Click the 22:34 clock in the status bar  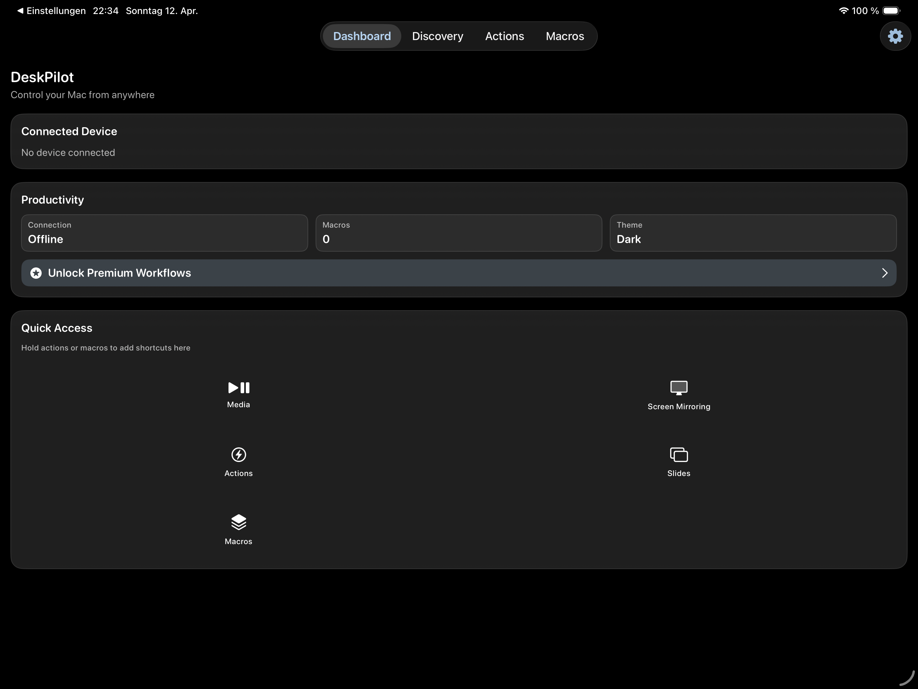105,11
